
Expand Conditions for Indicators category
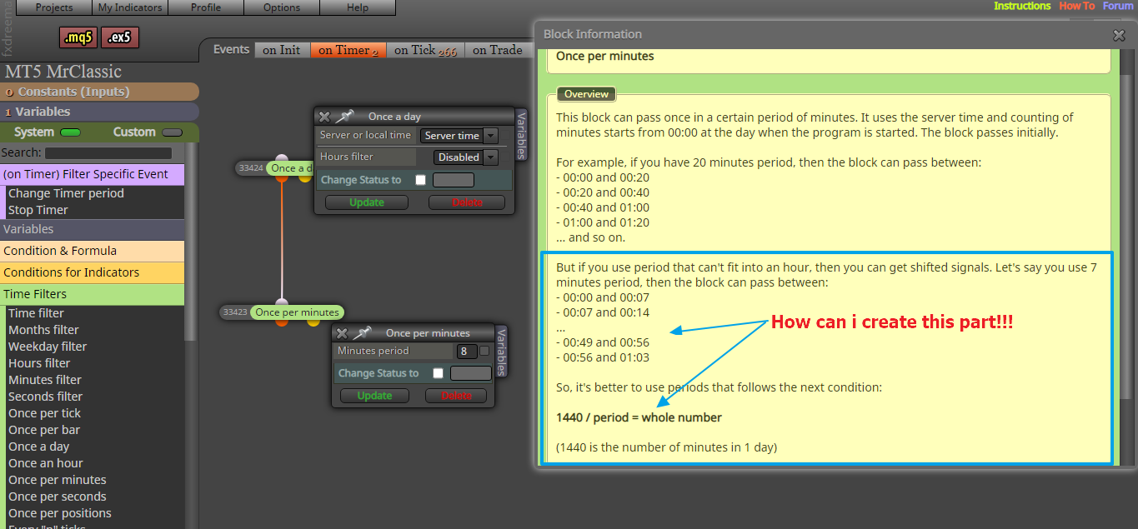92,272
